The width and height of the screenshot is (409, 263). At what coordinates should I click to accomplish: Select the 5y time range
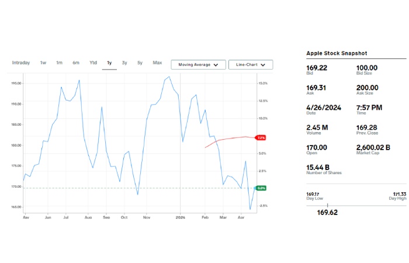140,63
